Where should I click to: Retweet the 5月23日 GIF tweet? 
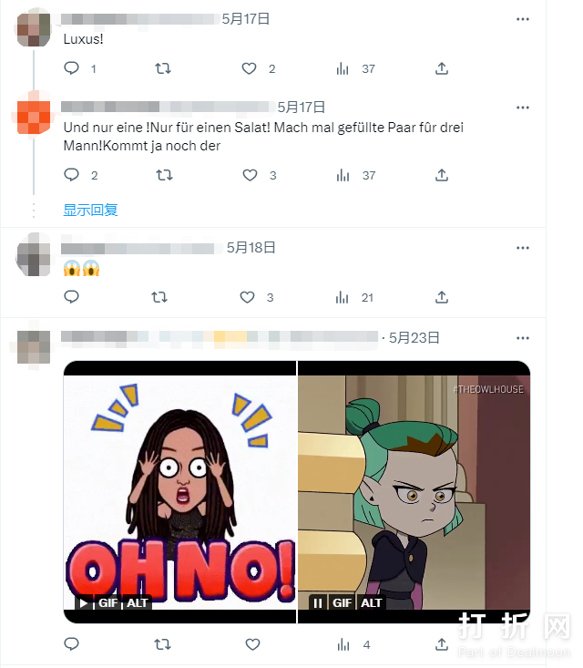pyautogui.click(x=162, y=644)
